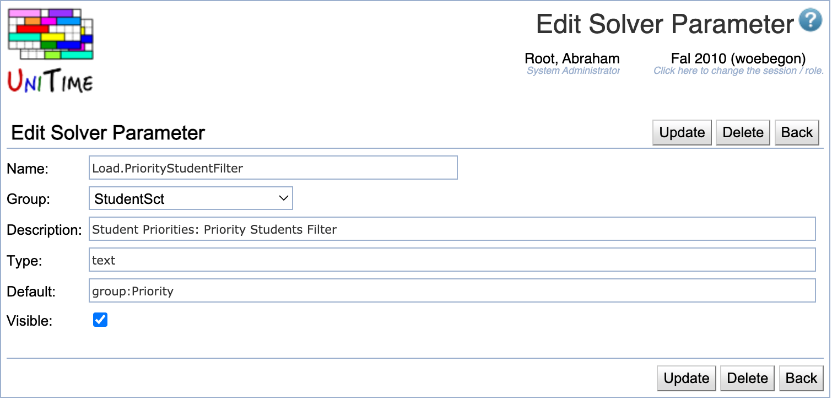The image size is (832, 399).
Task: Click the top Update button
Action: pyautogui.click(x=682, y=133)
